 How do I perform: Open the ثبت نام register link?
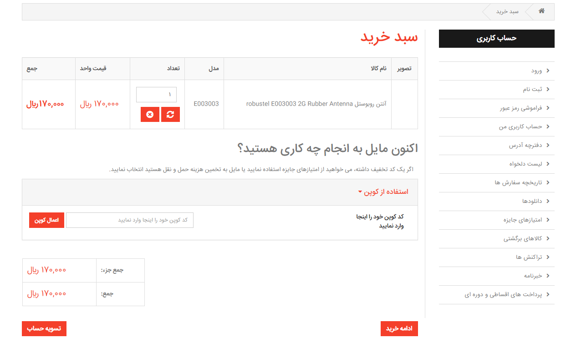pyautogui.click(x=532, y=90)
